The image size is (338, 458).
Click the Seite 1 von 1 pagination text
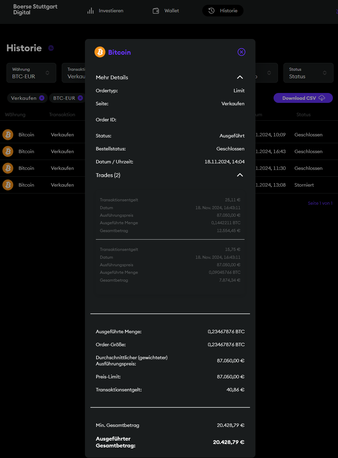(x=320, y=203)
